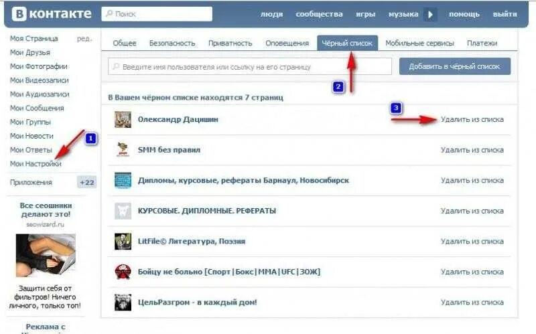
Task: Click выйти to log out
Action: click(505, 14)
